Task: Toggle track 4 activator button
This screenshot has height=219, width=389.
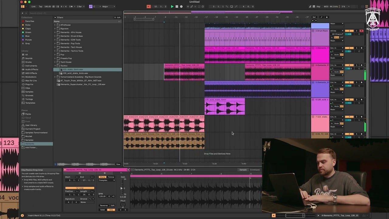Action: pyautogui.click(x=349, y=65)
